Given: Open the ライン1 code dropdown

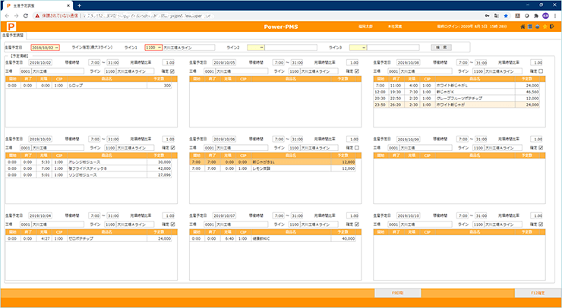Looking at the screenshot, I should tap(159, 48).
